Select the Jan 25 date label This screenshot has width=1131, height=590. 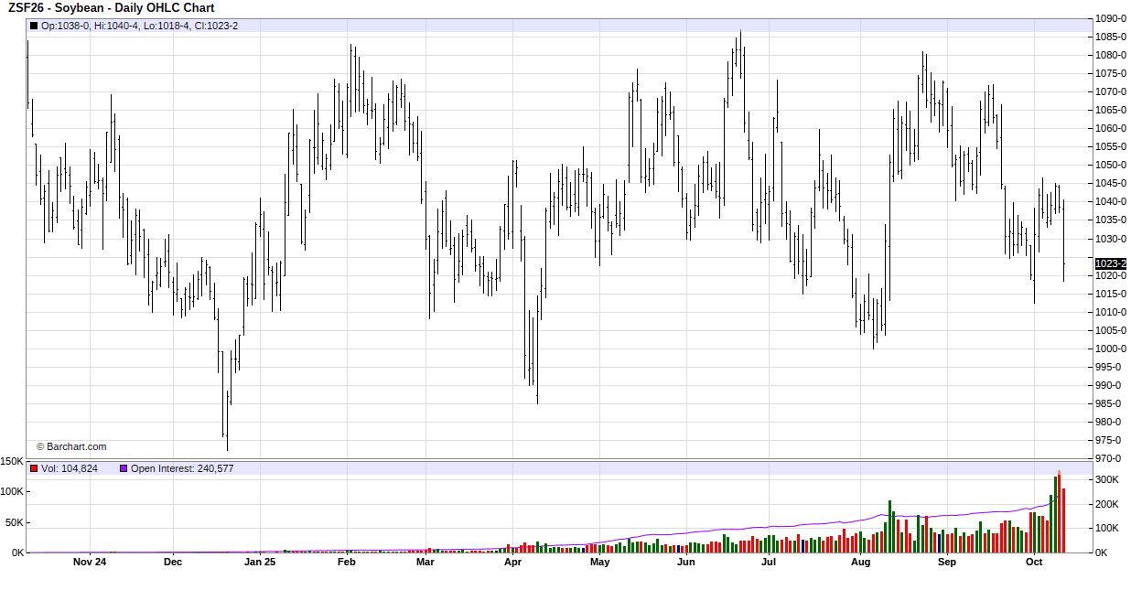click(260, 562)
